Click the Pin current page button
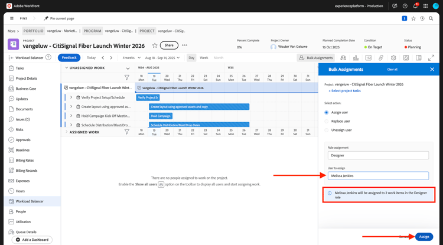The height and width of the screenshot is (245, 443). click(x=59, y=18)
